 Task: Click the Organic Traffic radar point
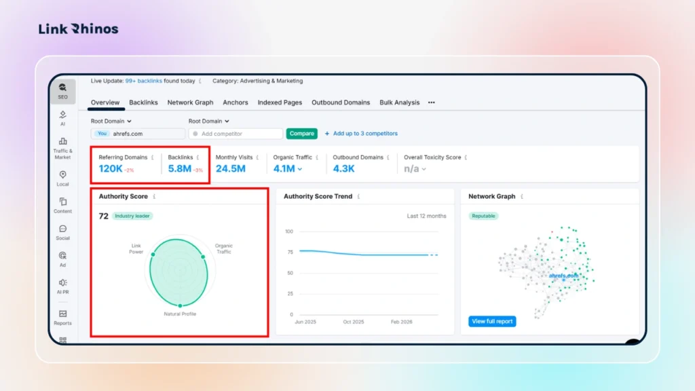(x=203, y=257)
